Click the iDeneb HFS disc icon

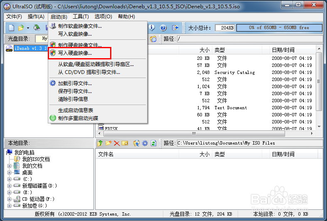tap(9, 48)
